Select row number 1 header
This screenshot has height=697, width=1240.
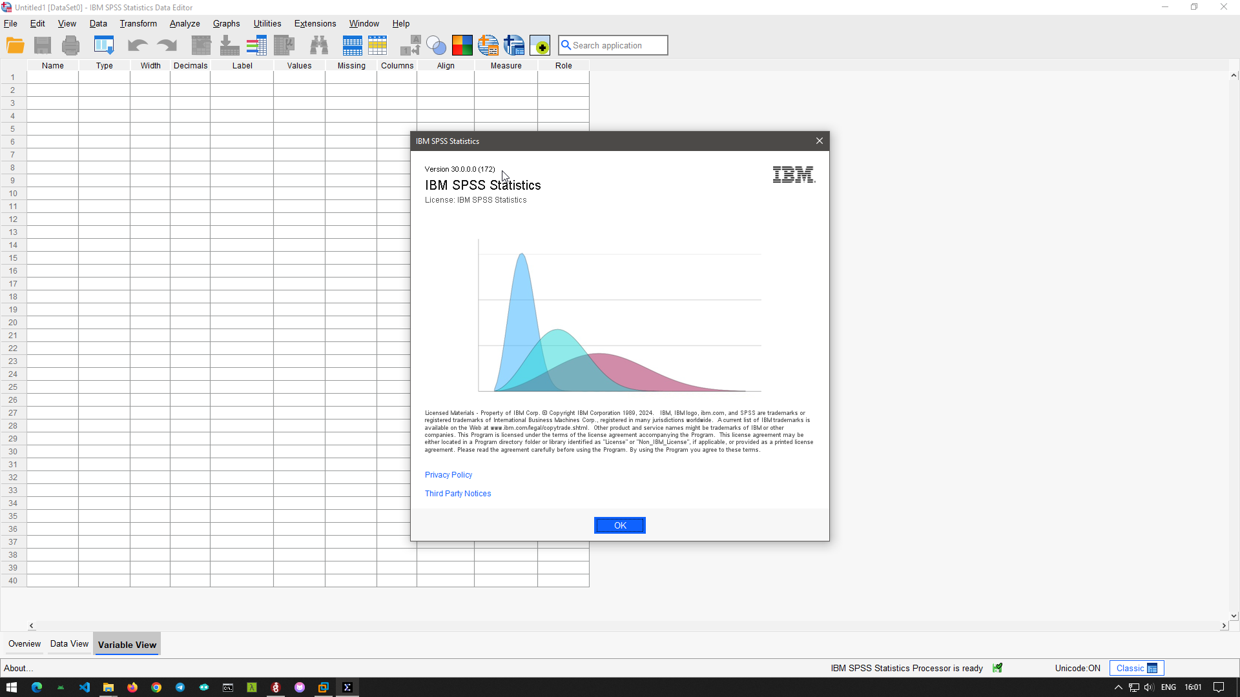pyautogui.click(x=13, y=77)
